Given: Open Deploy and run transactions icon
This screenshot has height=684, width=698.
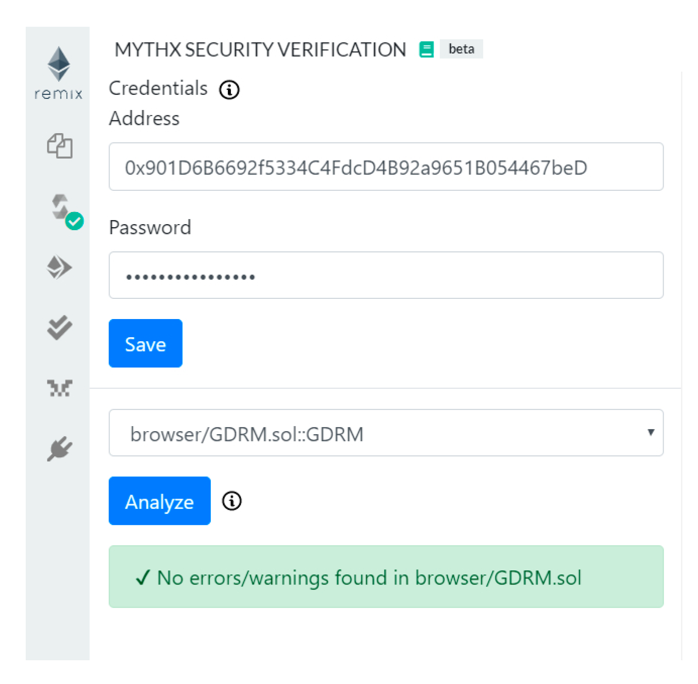Looking at the screenshot, I should [60, 267].
